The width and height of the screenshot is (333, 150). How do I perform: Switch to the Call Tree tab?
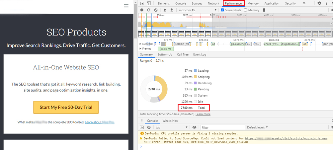tap(183, 54)
